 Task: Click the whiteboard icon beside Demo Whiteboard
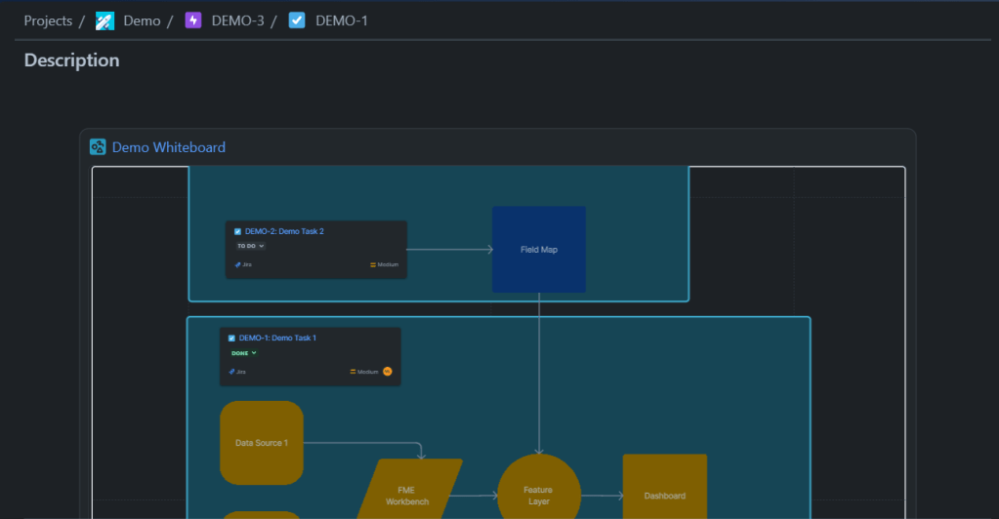[98, 147]
